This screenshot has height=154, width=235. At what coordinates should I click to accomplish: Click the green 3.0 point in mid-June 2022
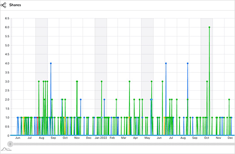tap(162, 81)
